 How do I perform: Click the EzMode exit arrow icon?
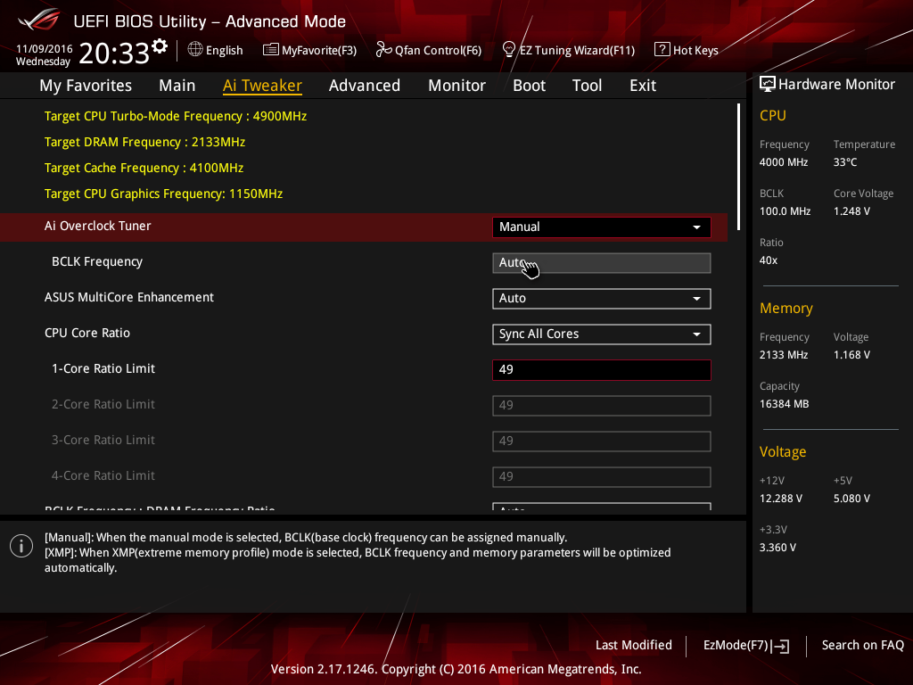pyautogui.click(x=780, y=646)
